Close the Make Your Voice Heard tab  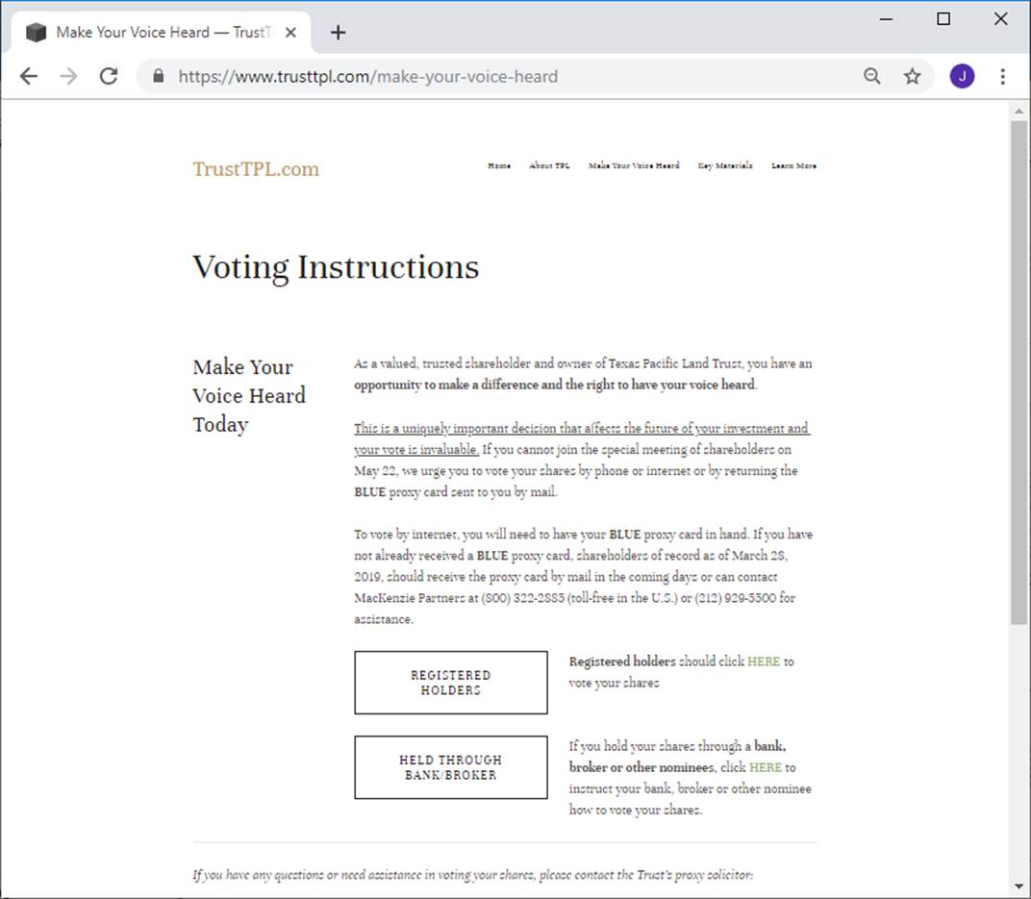coord(291,33)
